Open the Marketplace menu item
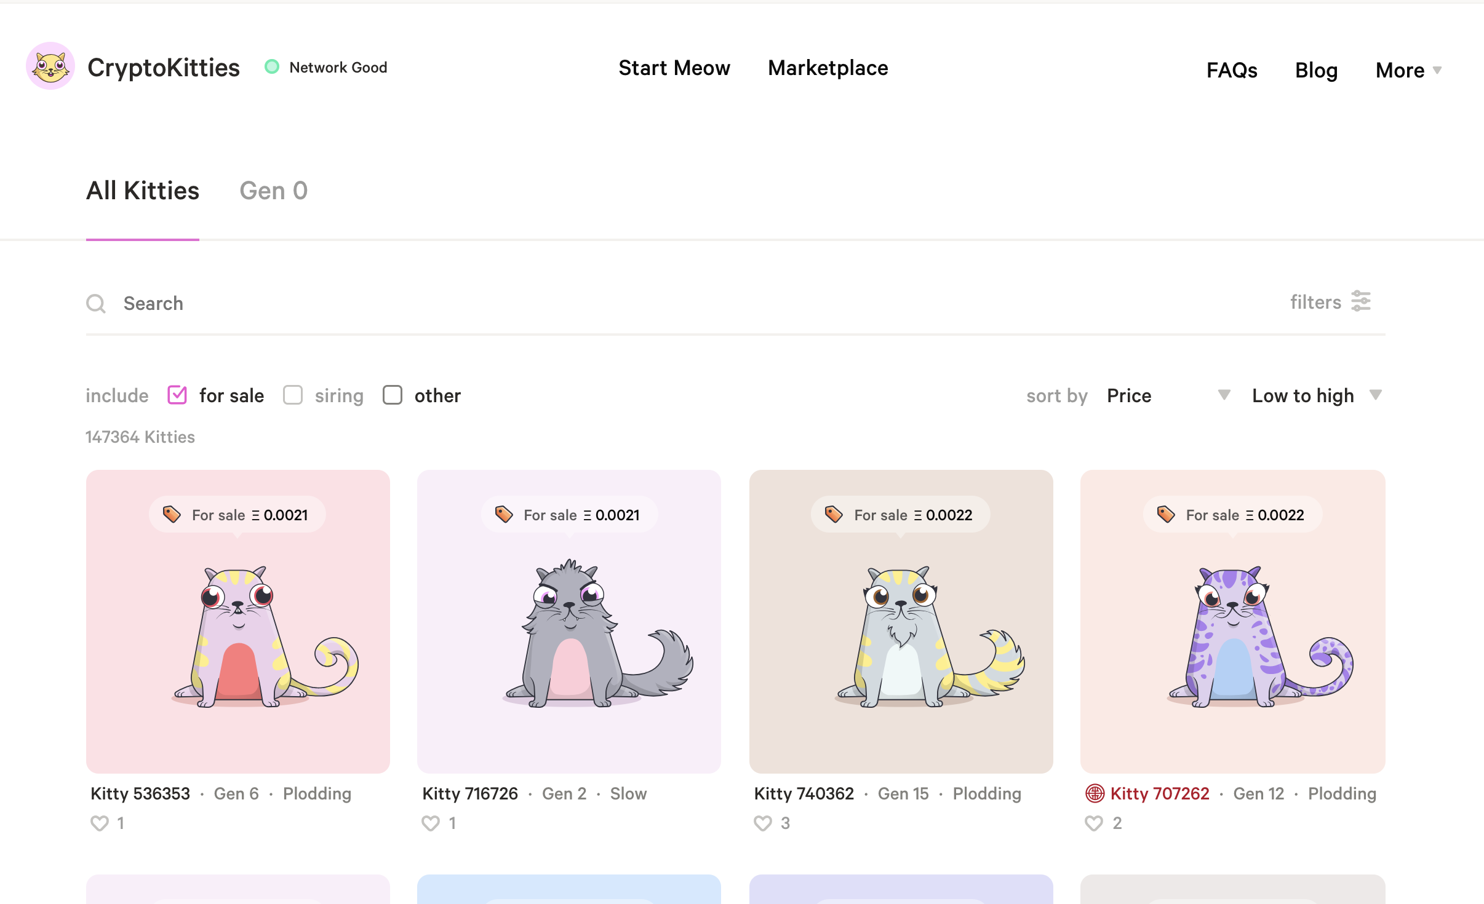1484x904 pixels. point(828,68)
